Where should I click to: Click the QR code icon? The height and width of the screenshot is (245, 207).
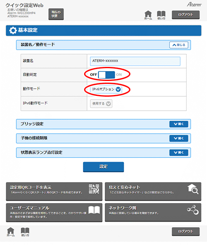click(x=94, y=189)
